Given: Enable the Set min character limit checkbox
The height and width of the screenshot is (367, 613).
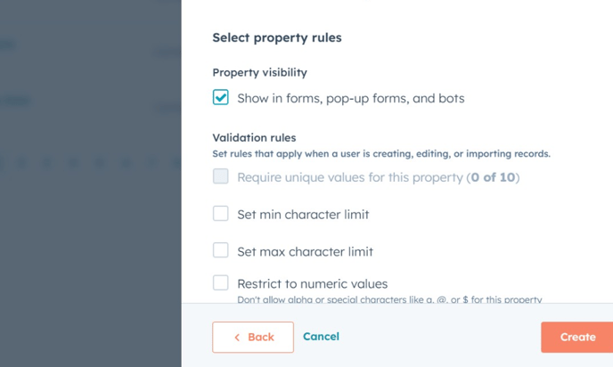Looking at the screenshot, I should coord(221,214).
